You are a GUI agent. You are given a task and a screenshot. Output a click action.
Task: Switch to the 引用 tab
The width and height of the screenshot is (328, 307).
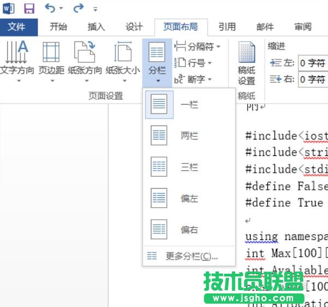[227, 27]
